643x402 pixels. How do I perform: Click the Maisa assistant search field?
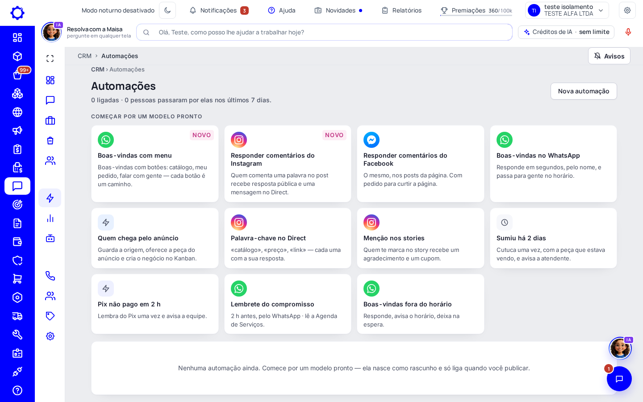click(324, 32)
